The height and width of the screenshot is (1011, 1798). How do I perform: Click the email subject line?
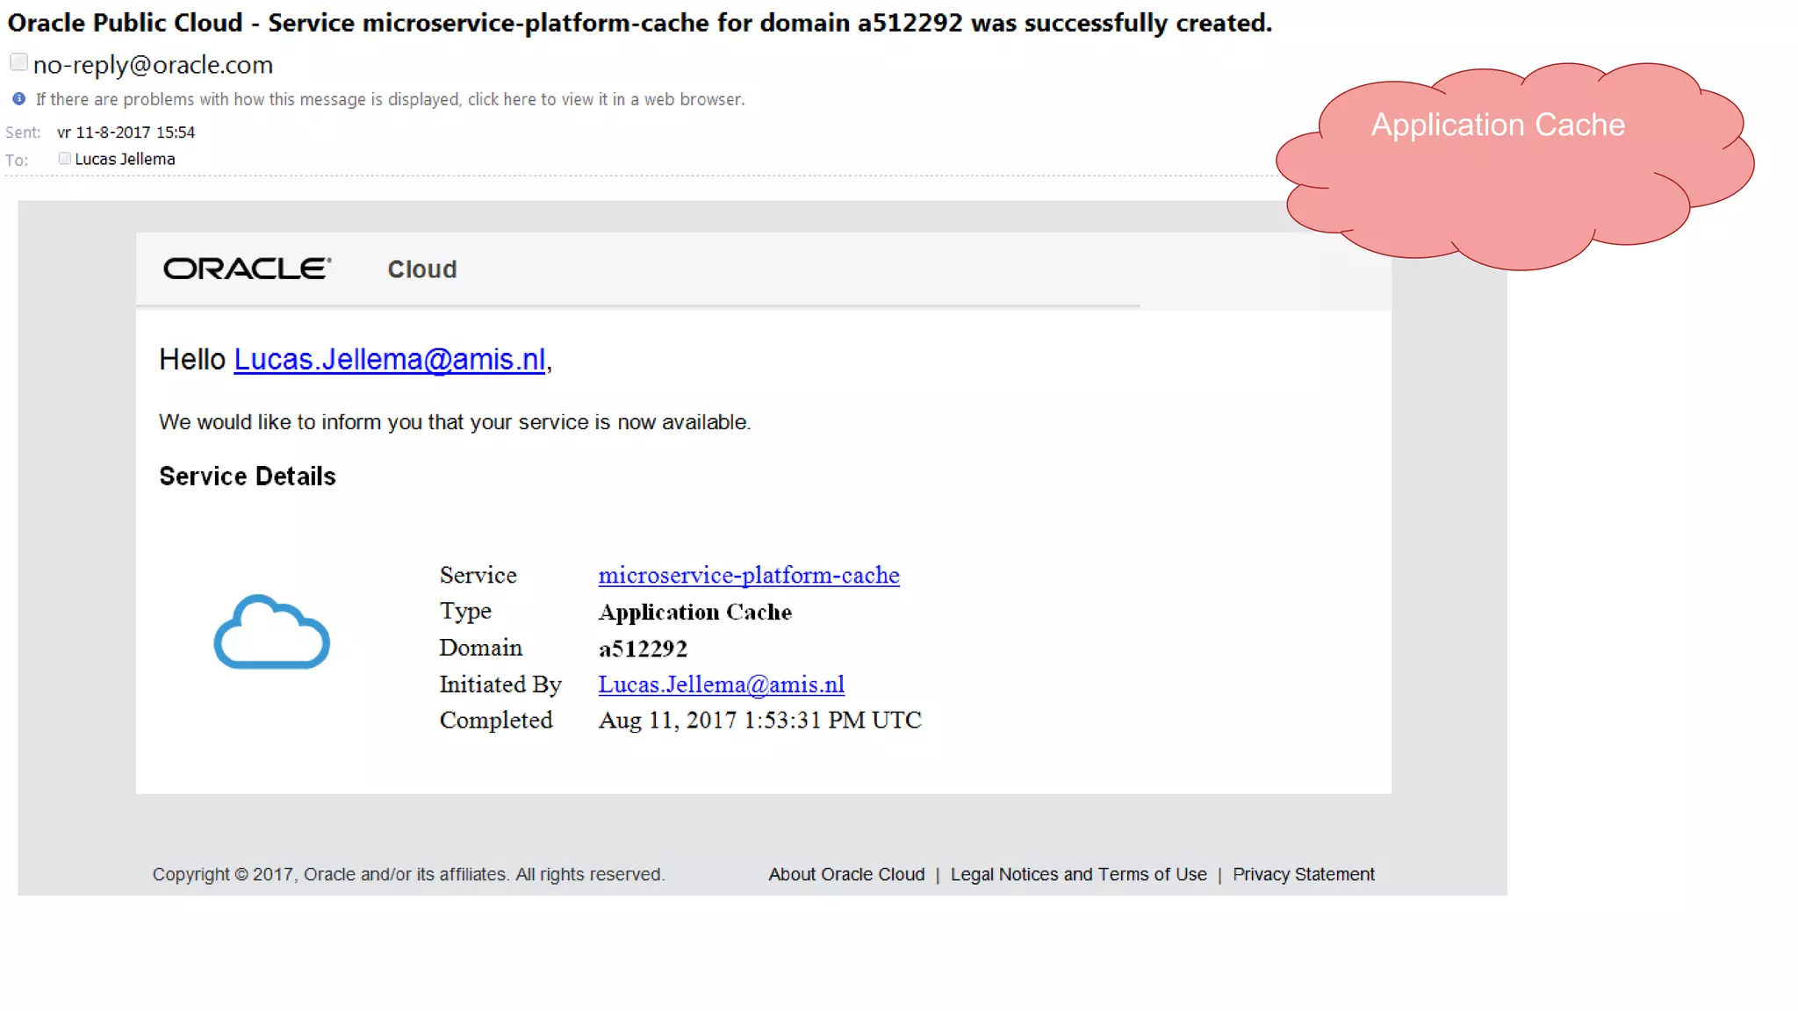coord(640,23)
